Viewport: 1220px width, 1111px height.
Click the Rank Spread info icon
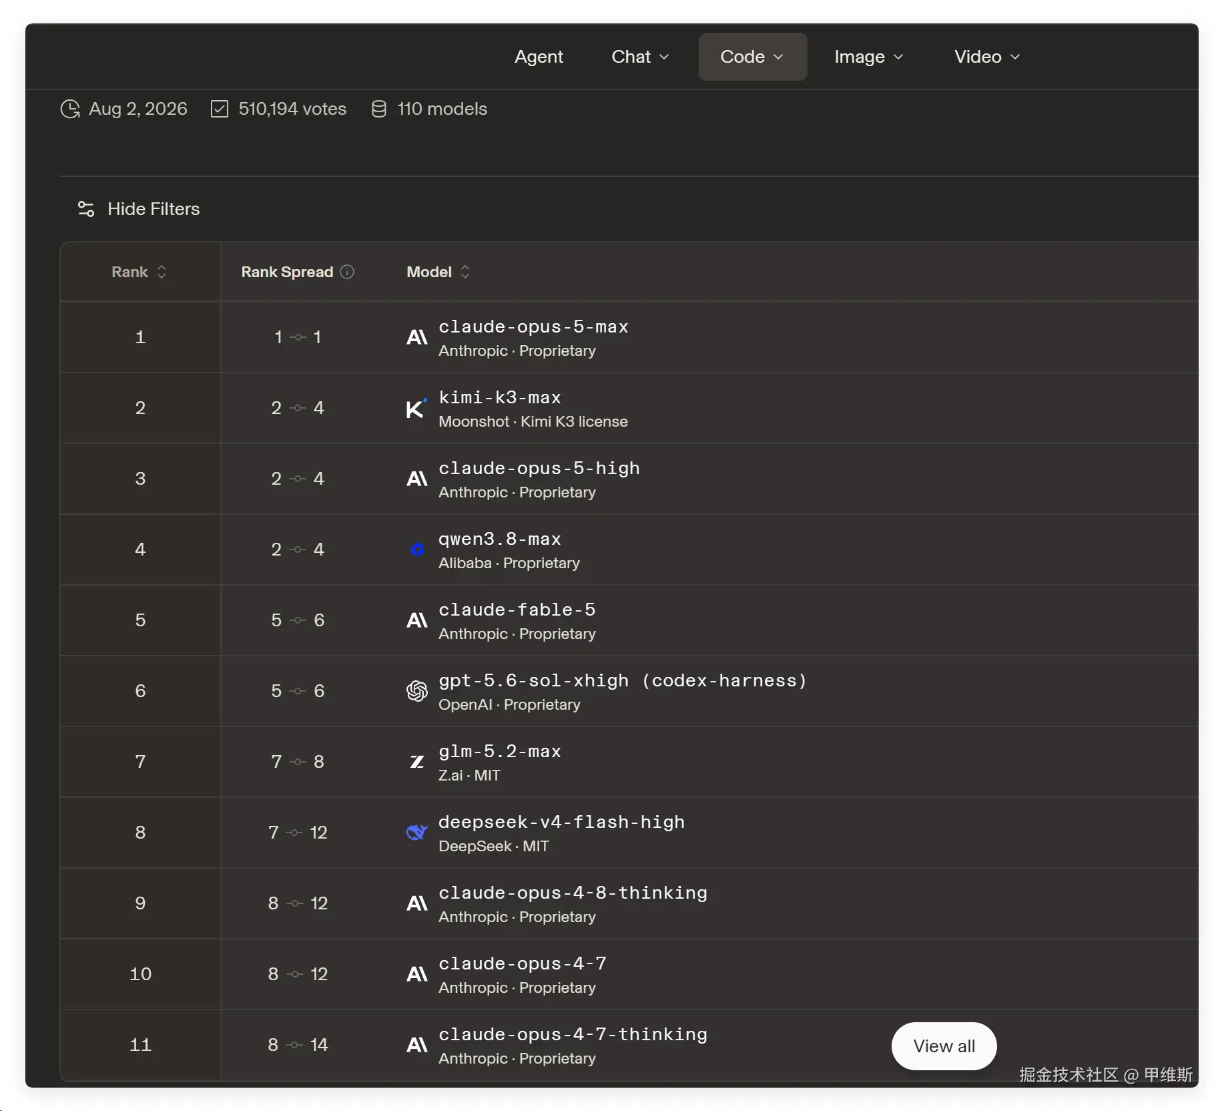click(x=347, y=272)
